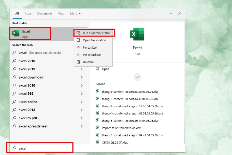This screenshot has height=155, width=232.
Task: Click the search icon beside excel spreadsheet
Action: [x=14, y=126]
